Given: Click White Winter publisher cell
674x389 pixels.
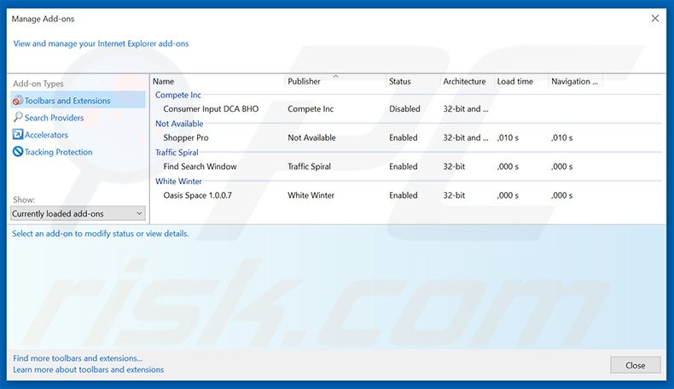Looking at the screenshot, I should tap(311, 195).
